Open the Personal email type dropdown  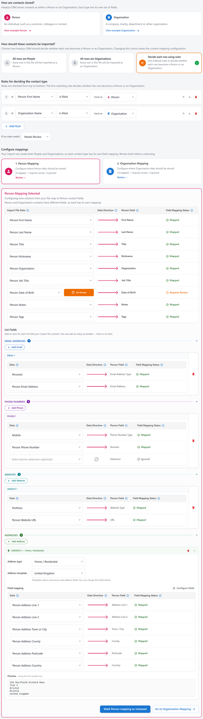click(46, 374)
